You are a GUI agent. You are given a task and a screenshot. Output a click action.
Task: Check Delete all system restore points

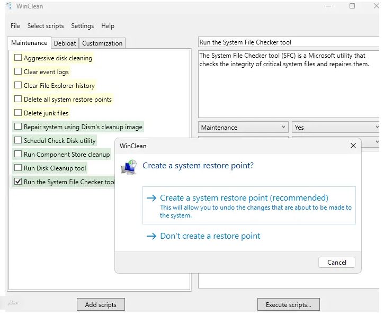point(18,99)
